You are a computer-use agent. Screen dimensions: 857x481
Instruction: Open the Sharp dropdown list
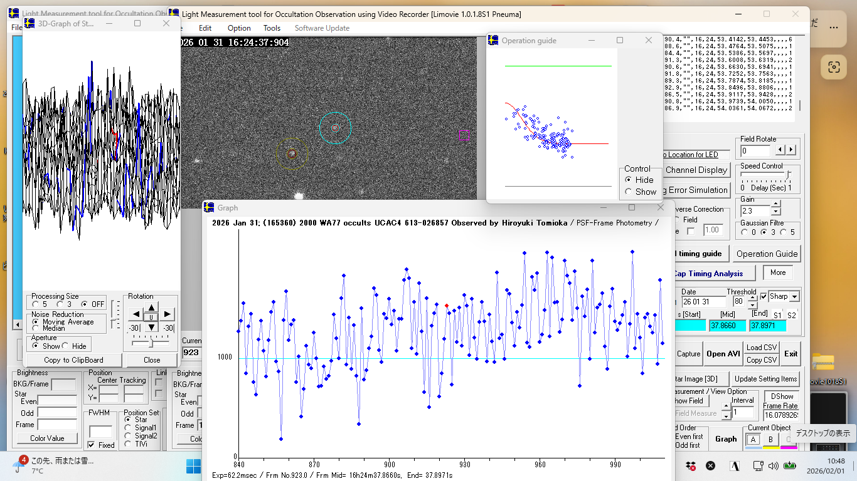(794, 297)
